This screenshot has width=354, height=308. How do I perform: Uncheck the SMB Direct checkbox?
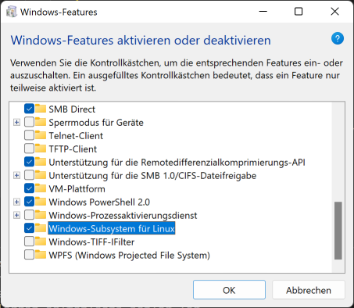coord(29,109)
